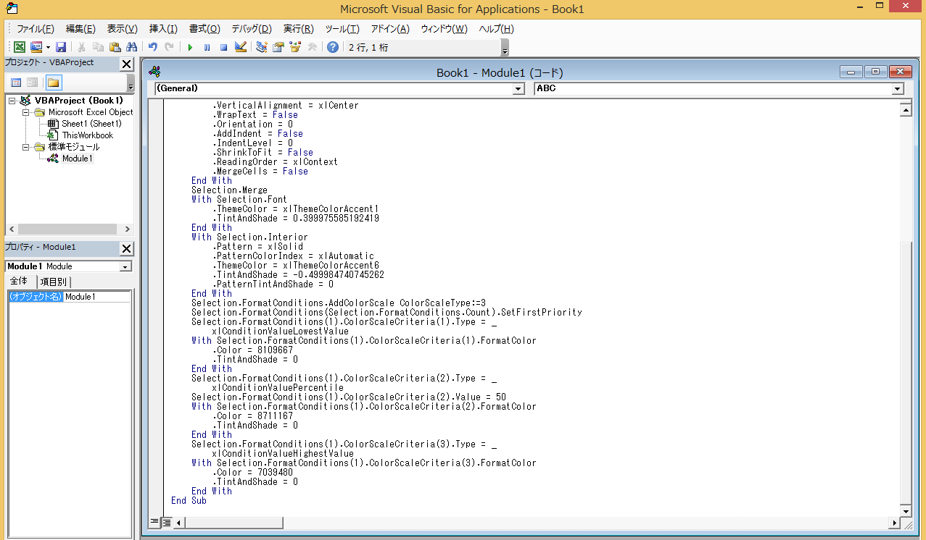Open Project panel toolbar options arrow
The image size is (926, 540).
[x=131, y=83]
